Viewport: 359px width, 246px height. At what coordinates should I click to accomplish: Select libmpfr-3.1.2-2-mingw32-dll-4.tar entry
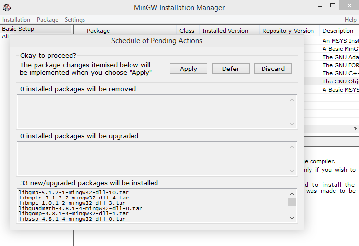click(73, 198)
